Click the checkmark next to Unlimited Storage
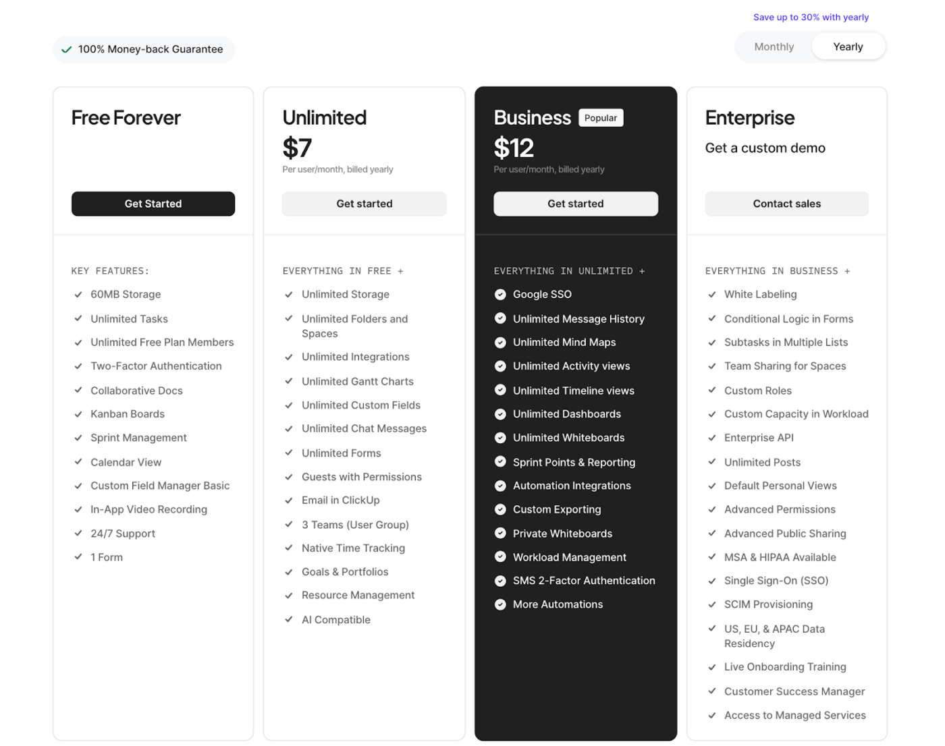 pos(289,294)
